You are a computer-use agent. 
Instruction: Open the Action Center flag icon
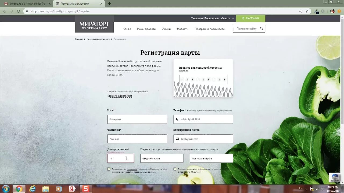pos(312,189)
